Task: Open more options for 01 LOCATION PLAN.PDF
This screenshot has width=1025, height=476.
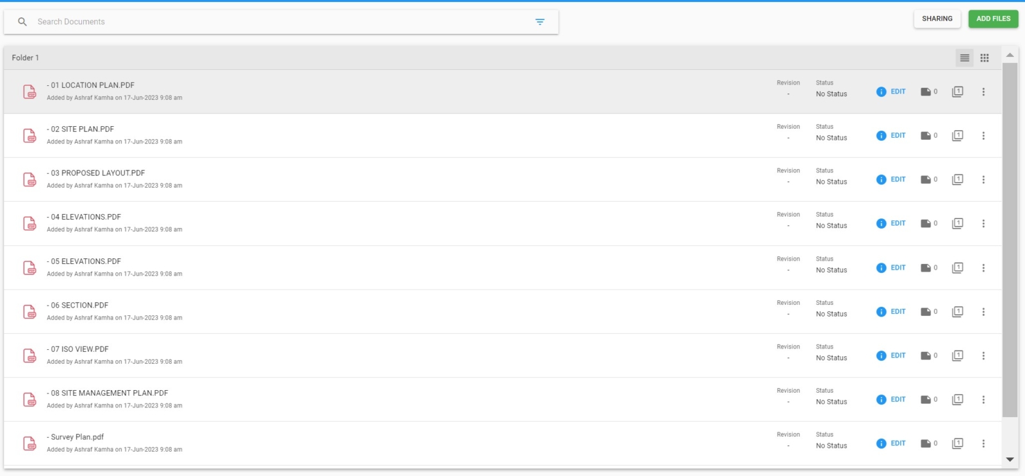Action: [983, 92]
